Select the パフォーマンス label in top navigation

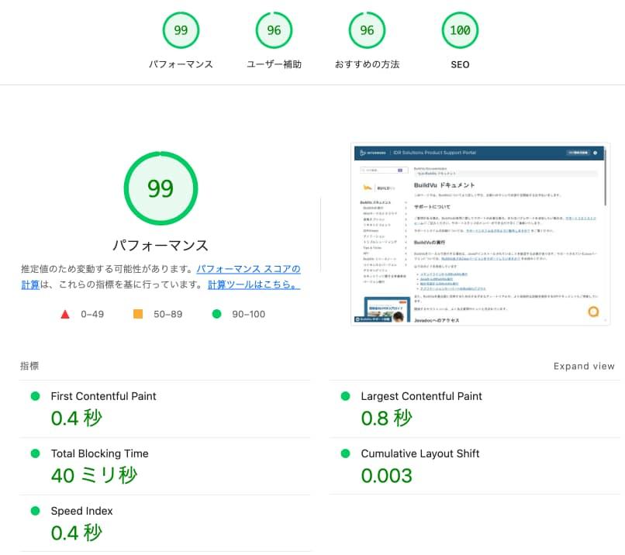180,65
